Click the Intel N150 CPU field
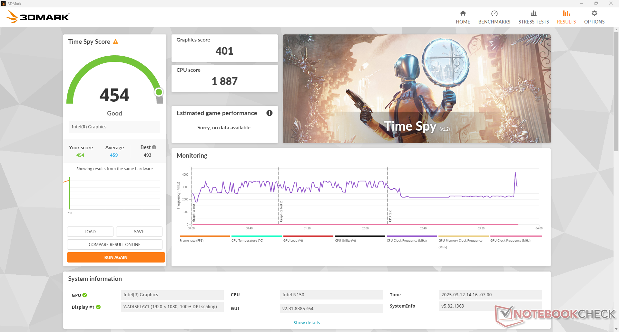 pos(331,295)
